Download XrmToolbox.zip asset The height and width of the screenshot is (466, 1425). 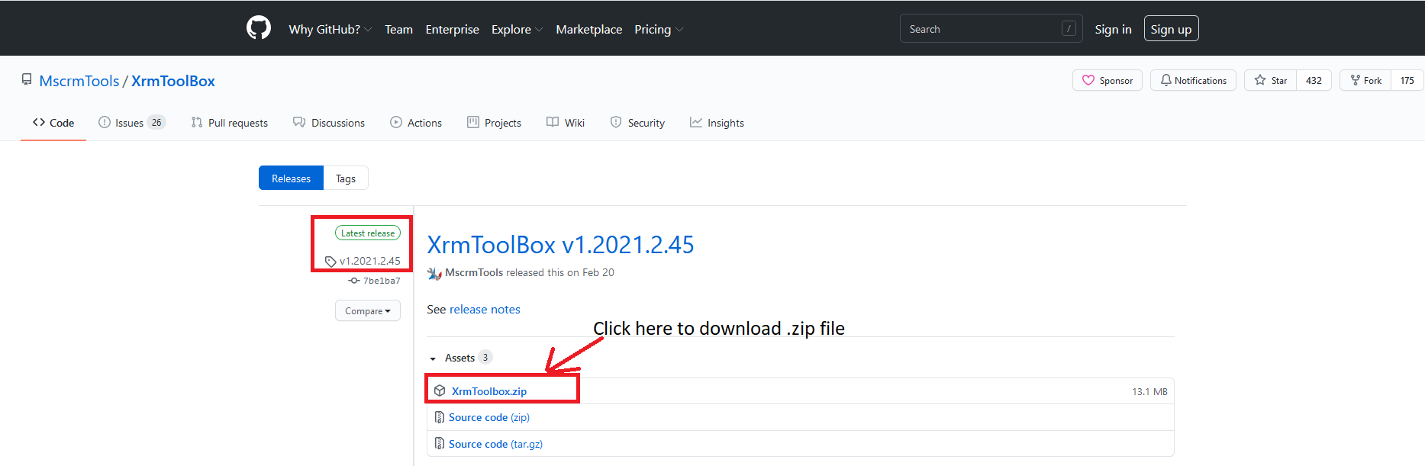click(x=488, y=391)
